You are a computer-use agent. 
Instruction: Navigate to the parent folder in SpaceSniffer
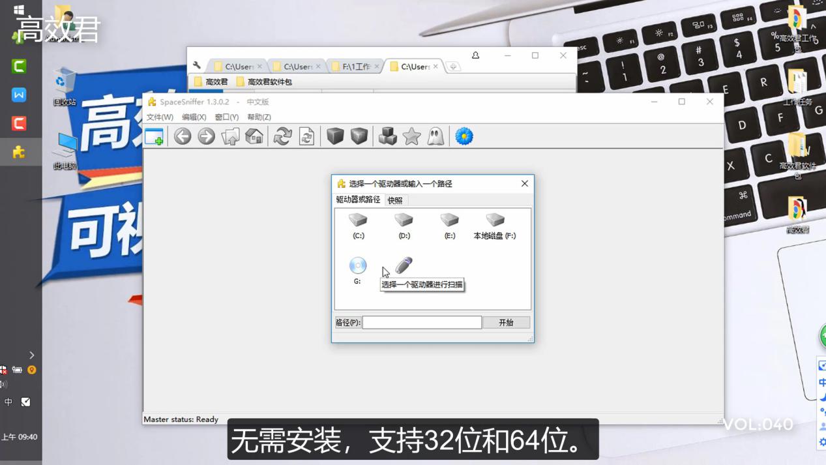(x=229, y=136)
